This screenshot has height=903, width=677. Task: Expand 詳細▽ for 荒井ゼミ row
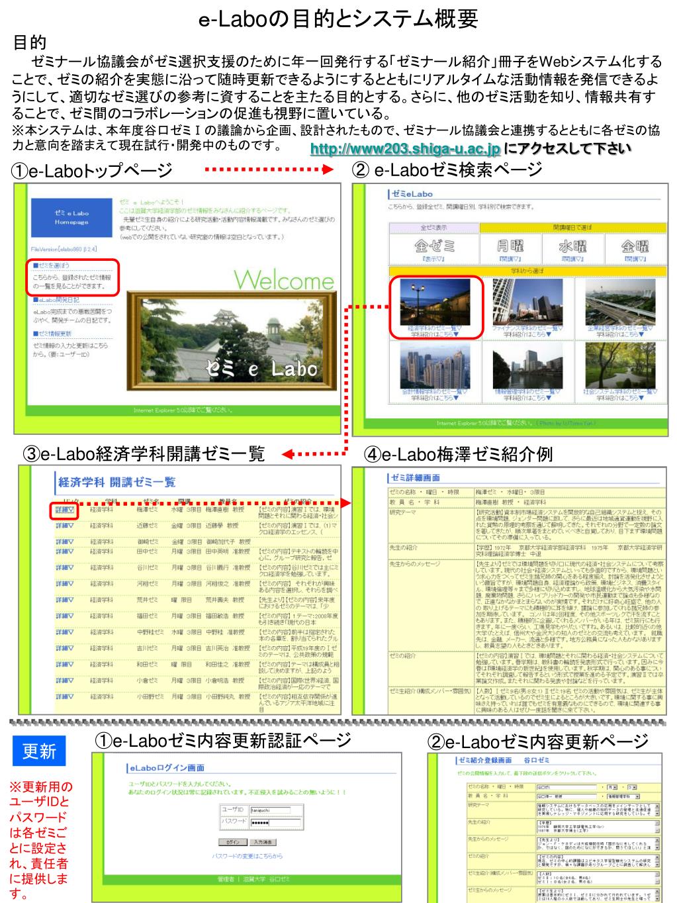64,600
